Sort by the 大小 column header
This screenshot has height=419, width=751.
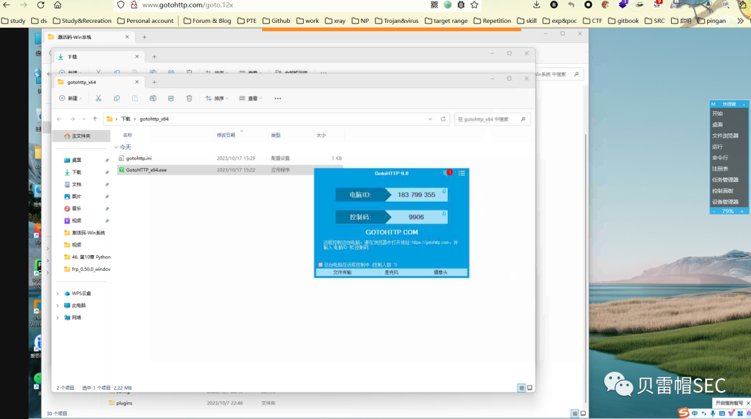pyautogui.click(x=321, y=135)
